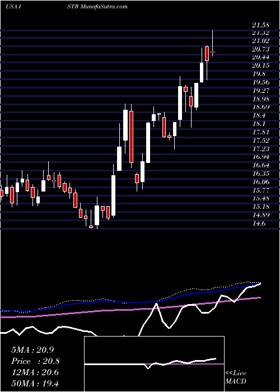Screen dimensions: 280x392
Task: Click the 15.48 price label
Action: (x=261, y=198)
